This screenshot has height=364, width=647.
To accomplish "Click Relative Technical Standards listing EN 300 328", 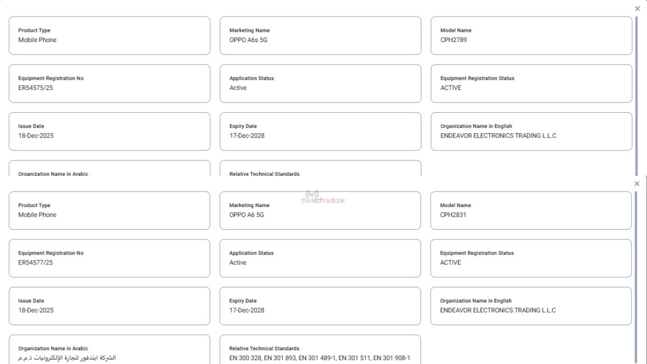I will coord(320,353).
